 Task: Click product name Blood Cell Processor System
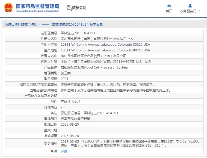(106, 67)
